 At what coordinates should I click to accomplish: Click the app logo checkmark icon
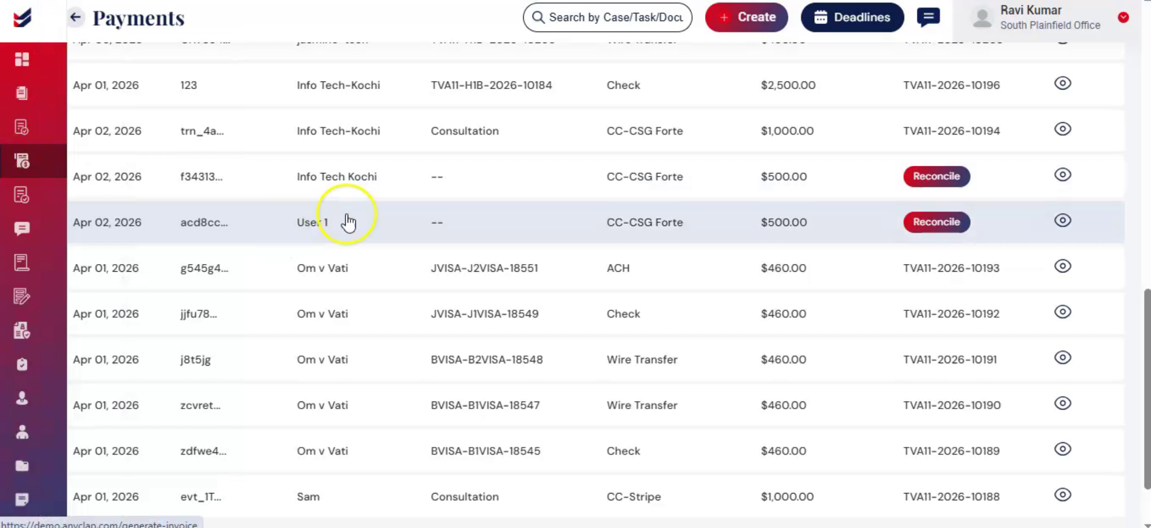click(22, 18)
